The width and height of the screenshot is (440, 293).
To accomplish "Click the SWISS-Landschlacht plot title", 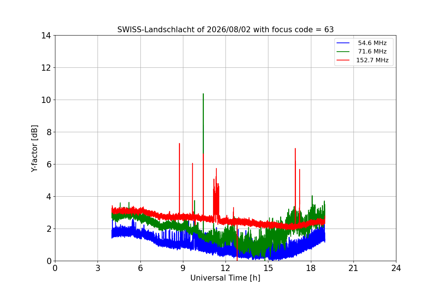I will [225, 30].
